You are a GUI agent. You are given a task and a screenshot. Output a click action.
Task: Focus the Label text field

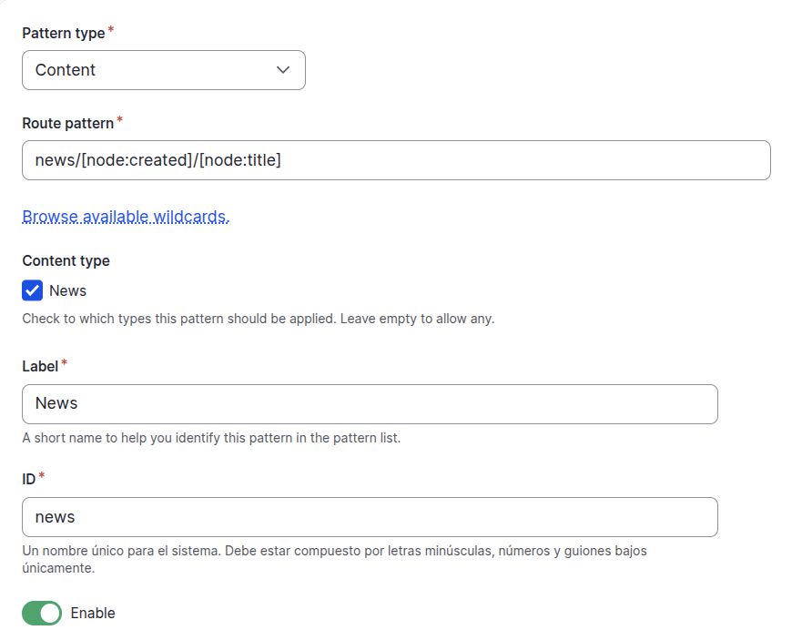coord(369,403)
